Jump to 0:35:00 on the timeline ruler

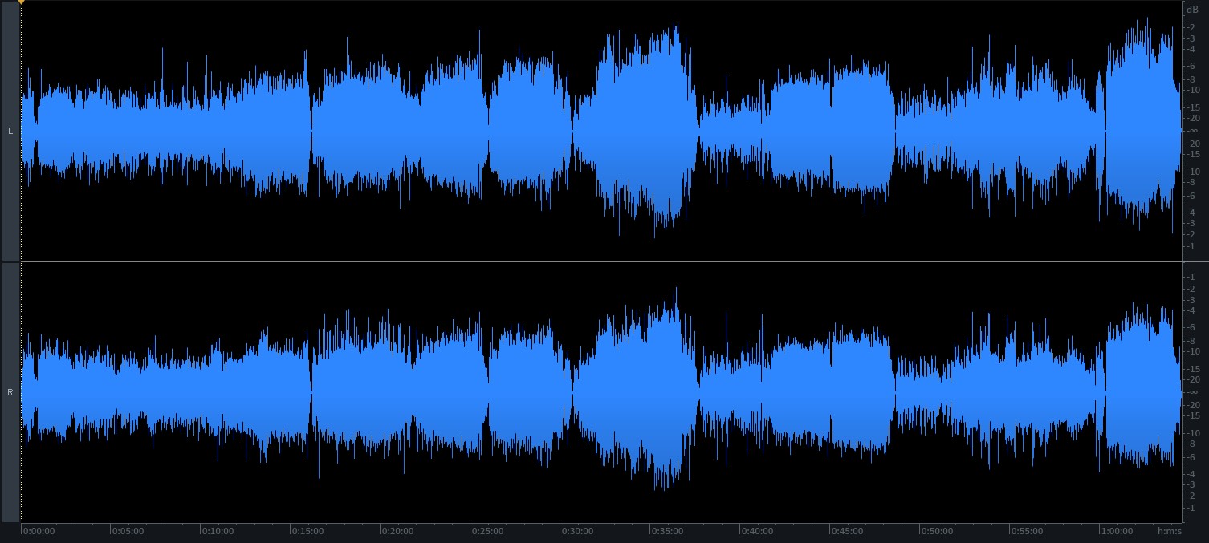[667, 531]
